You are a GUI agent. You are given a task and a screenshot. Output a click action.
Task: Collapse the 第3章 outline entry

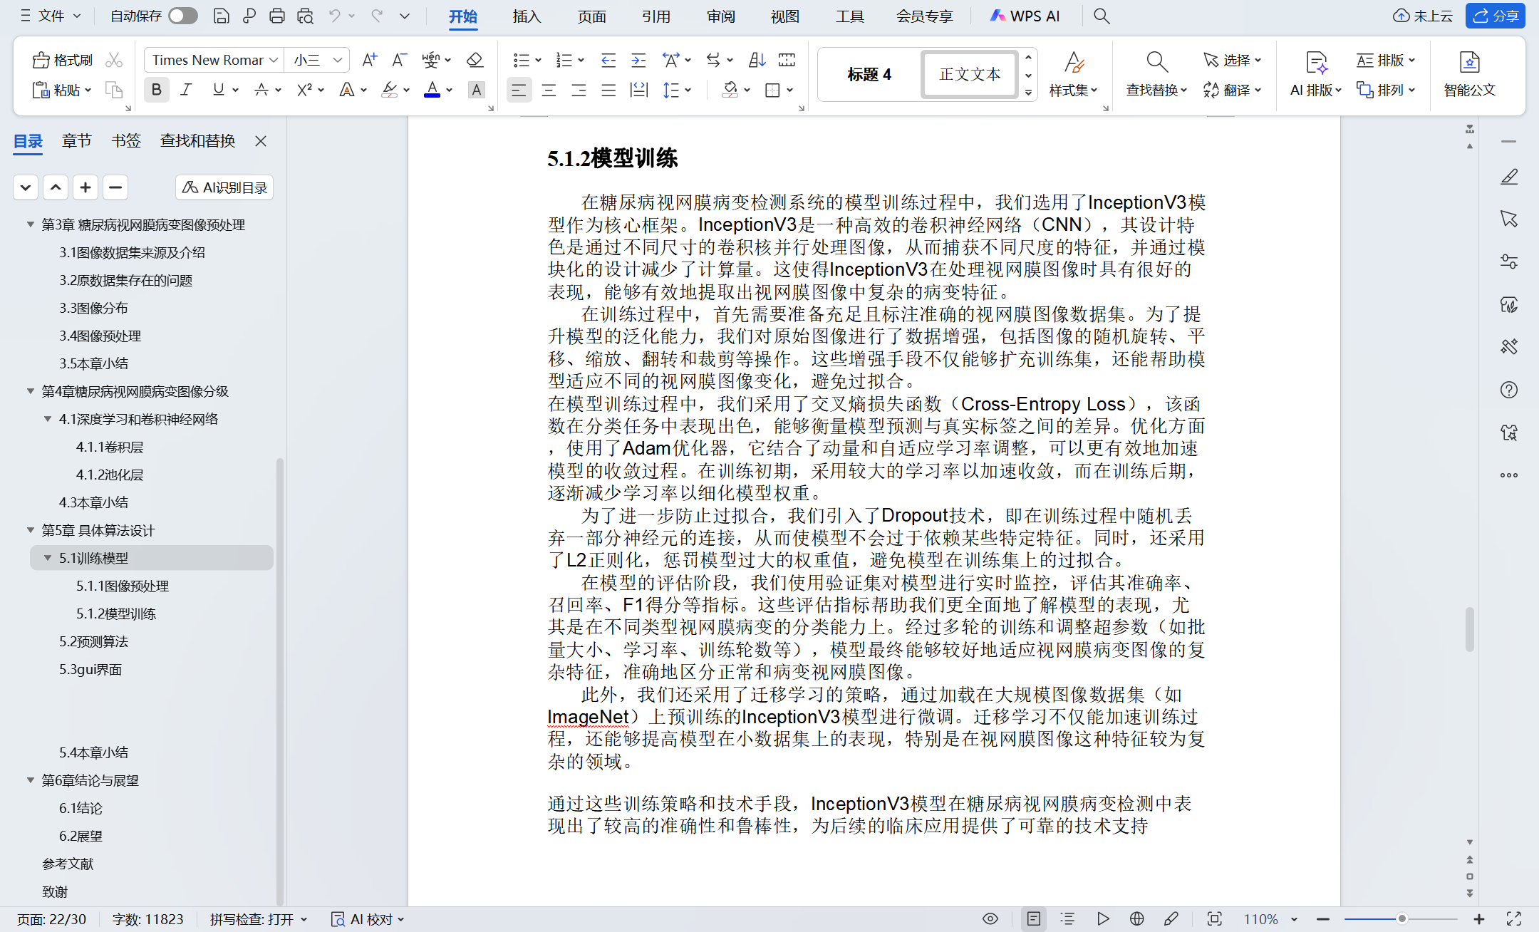pyautogui.click(x=31, y=224)
